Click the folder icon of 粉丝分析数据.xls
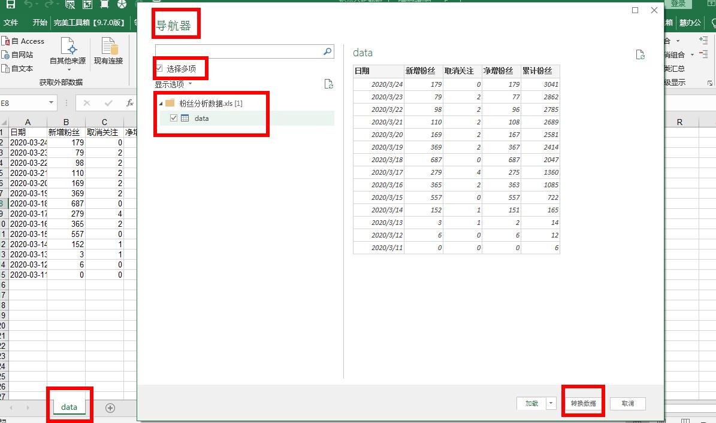This screenshot has height=423, width=716. pyautogui.click(x=170, y=103)
